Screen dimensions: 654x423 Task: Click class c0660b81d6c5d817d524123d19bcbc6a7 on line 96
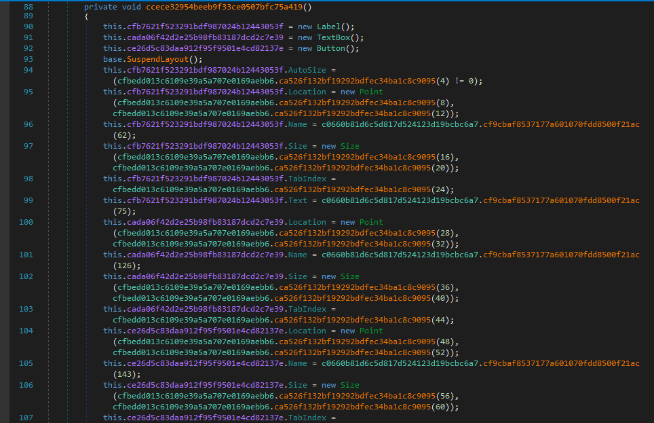tap(400, 124)
